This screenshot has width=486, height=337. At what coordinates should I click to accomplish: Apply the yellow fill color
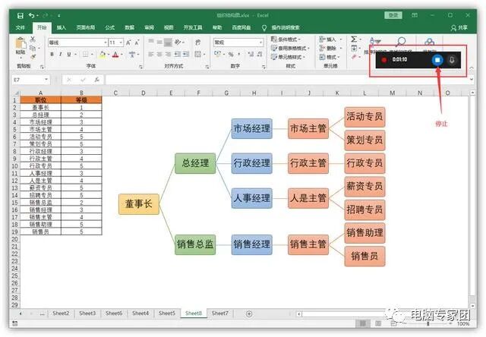[103, 55]
